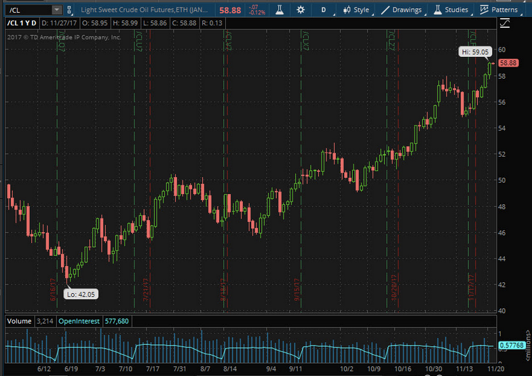Click the OpenInterest study label

tap(79, 321)
